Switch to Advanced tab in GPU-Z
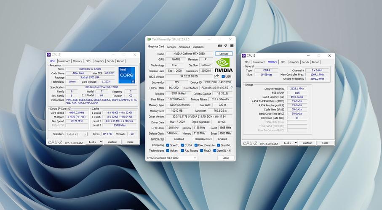 pos(184,47)
